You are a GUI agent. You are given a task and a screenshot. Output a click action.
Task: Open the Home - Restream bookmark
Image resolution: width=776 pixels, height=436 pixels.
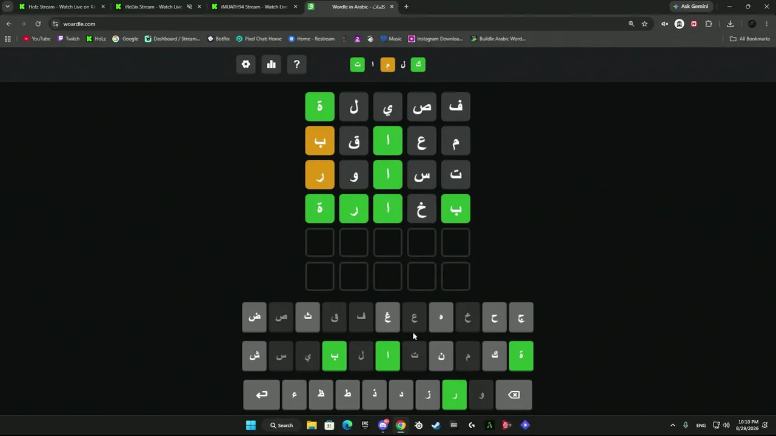tap(312, 39)
